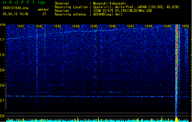The height and width of the screenshot is (122, 192).
Task: Click antenna value A504HB(yagi 4el)
Action: click(x=108, y=14)
